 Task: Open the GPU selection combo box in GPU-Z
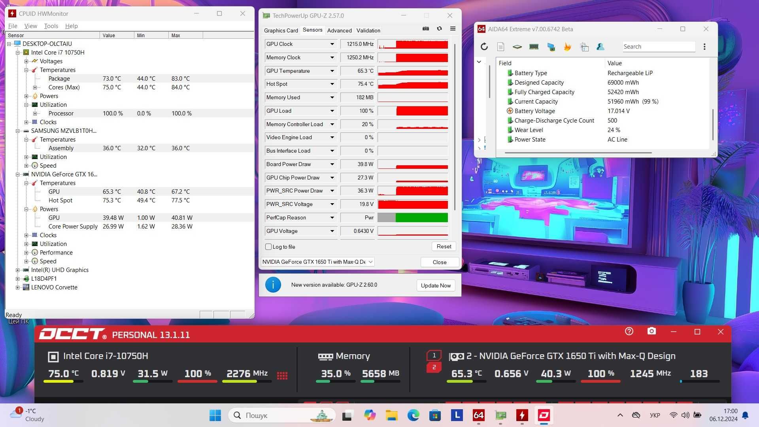[318, 262]
